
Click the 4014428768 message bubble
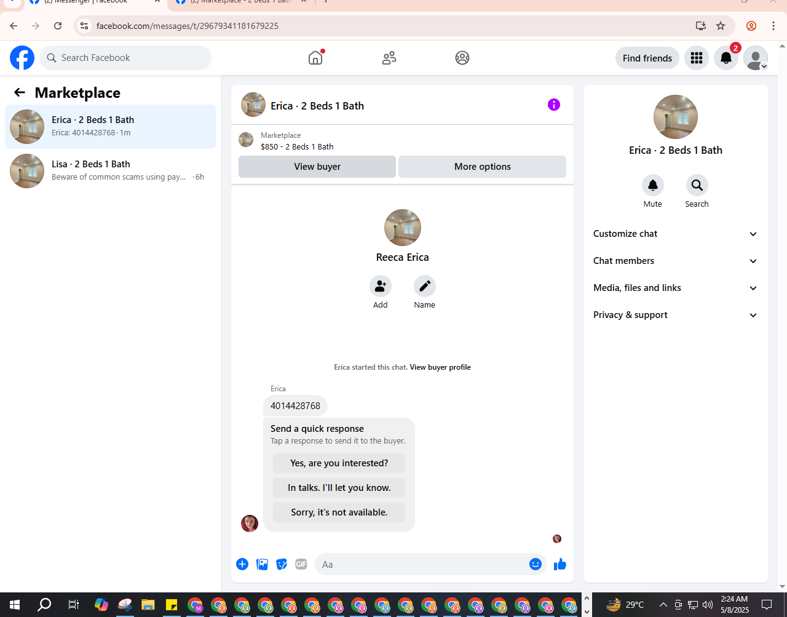(x=295, y=406)
